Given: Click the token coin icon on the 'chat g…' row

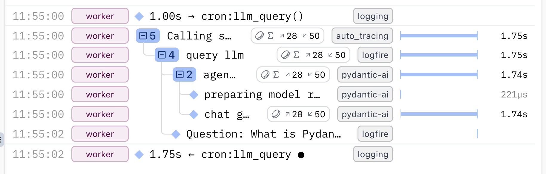Looking at the screenshot, I should click(276, 114).
